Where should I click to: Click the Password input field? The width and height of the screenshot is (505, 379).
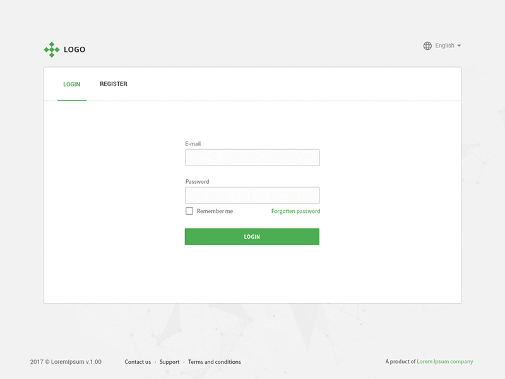coord(252,195)
